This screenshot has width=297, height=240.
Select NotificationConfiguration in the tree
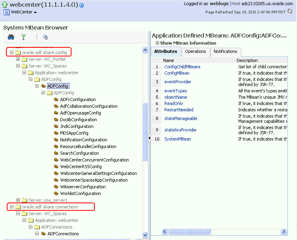84,140
